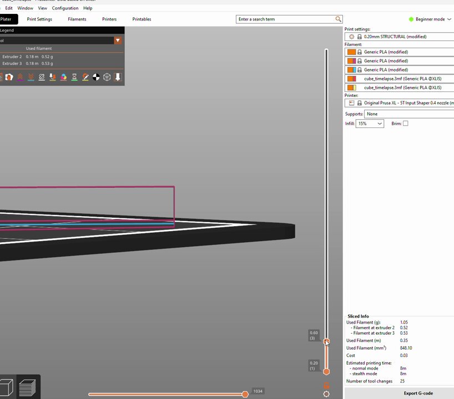454x399 pixels.
Task: Open the Window menu
Action: point(25,8)
